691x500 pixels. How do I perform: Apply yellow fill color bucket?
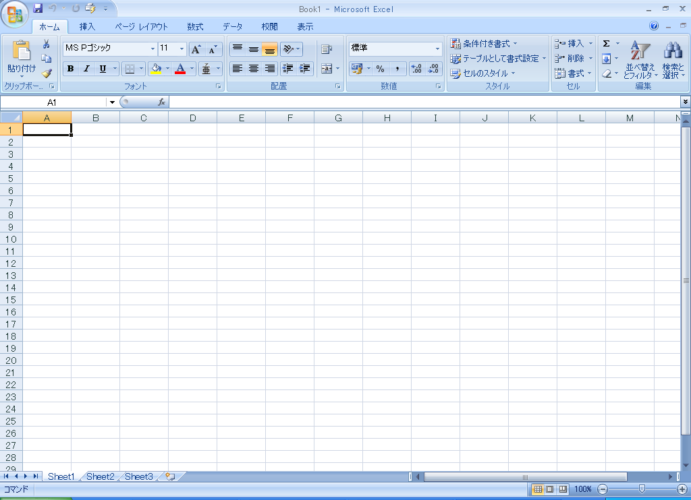[156, 69]
